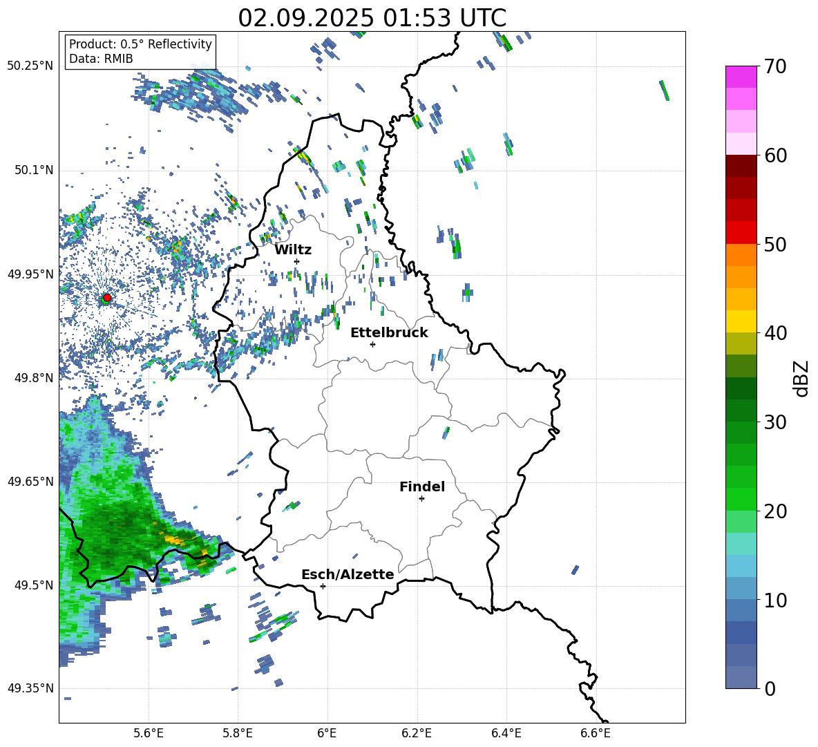Viewport: 818px width, 747px height.
Task: Pick the yellow 40 dBZ colorbar swatch
Action: pos(741,322)
